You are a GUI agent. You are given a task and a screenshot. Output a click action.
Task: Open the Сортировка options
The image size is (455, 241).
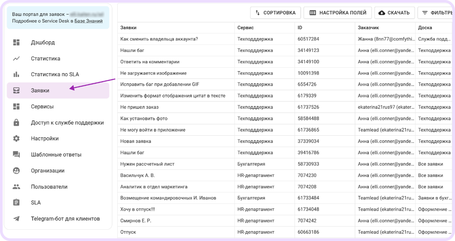click(x=276, y=13)
